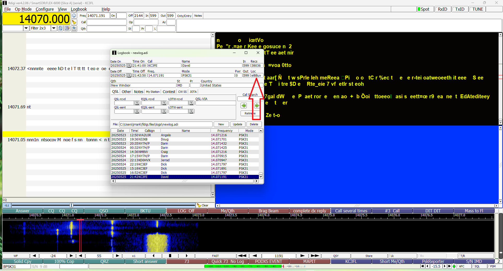Open LOTW-sent date calendar icon

191,111
